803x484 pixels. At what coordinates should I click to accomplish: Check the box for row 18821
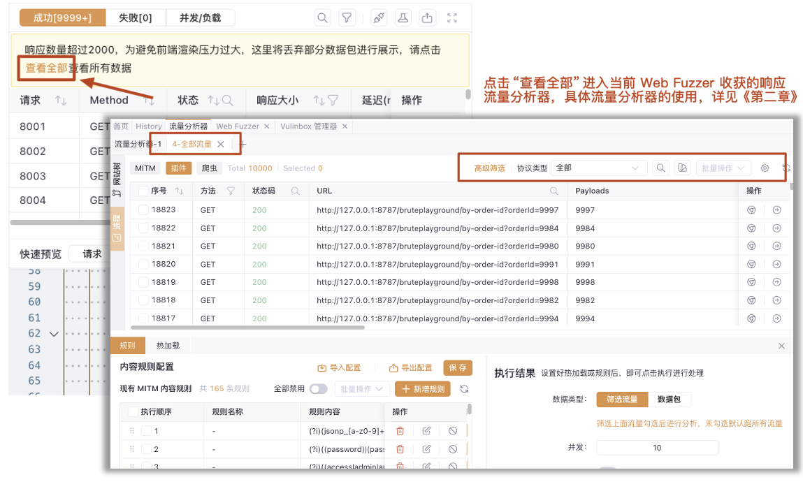143,246
